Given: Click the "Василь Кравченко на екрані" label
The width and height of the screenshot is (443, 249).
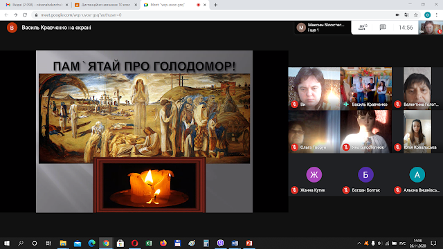Looking at the screenshot, I should 56,28.
